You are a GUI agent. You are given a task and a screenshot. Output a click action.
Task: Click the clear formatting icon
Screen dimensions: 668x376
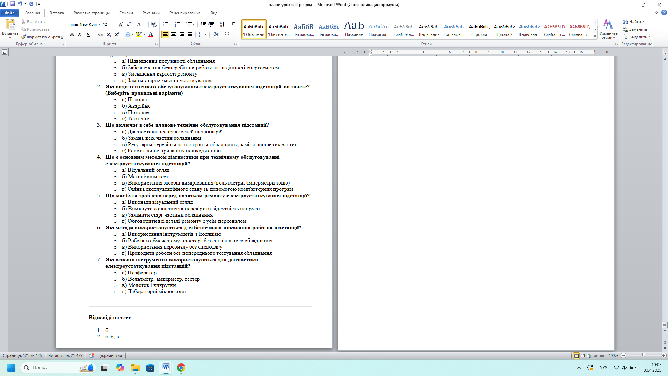coord(154,24)
